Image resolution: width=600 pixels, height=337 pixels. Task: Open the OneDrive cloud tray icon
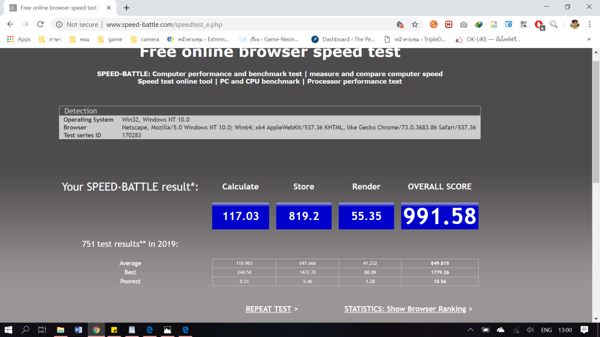coord(500,330)
